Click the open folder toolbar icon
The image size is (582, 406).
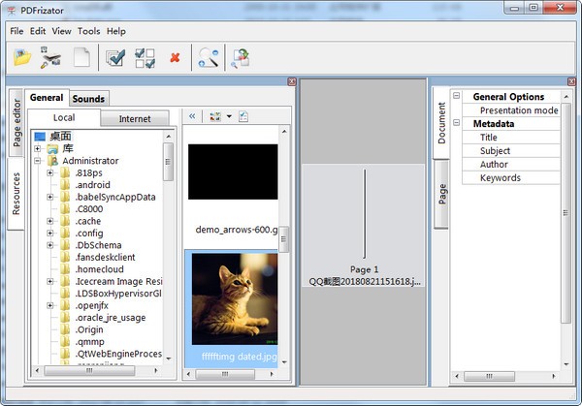coord(22,59)
